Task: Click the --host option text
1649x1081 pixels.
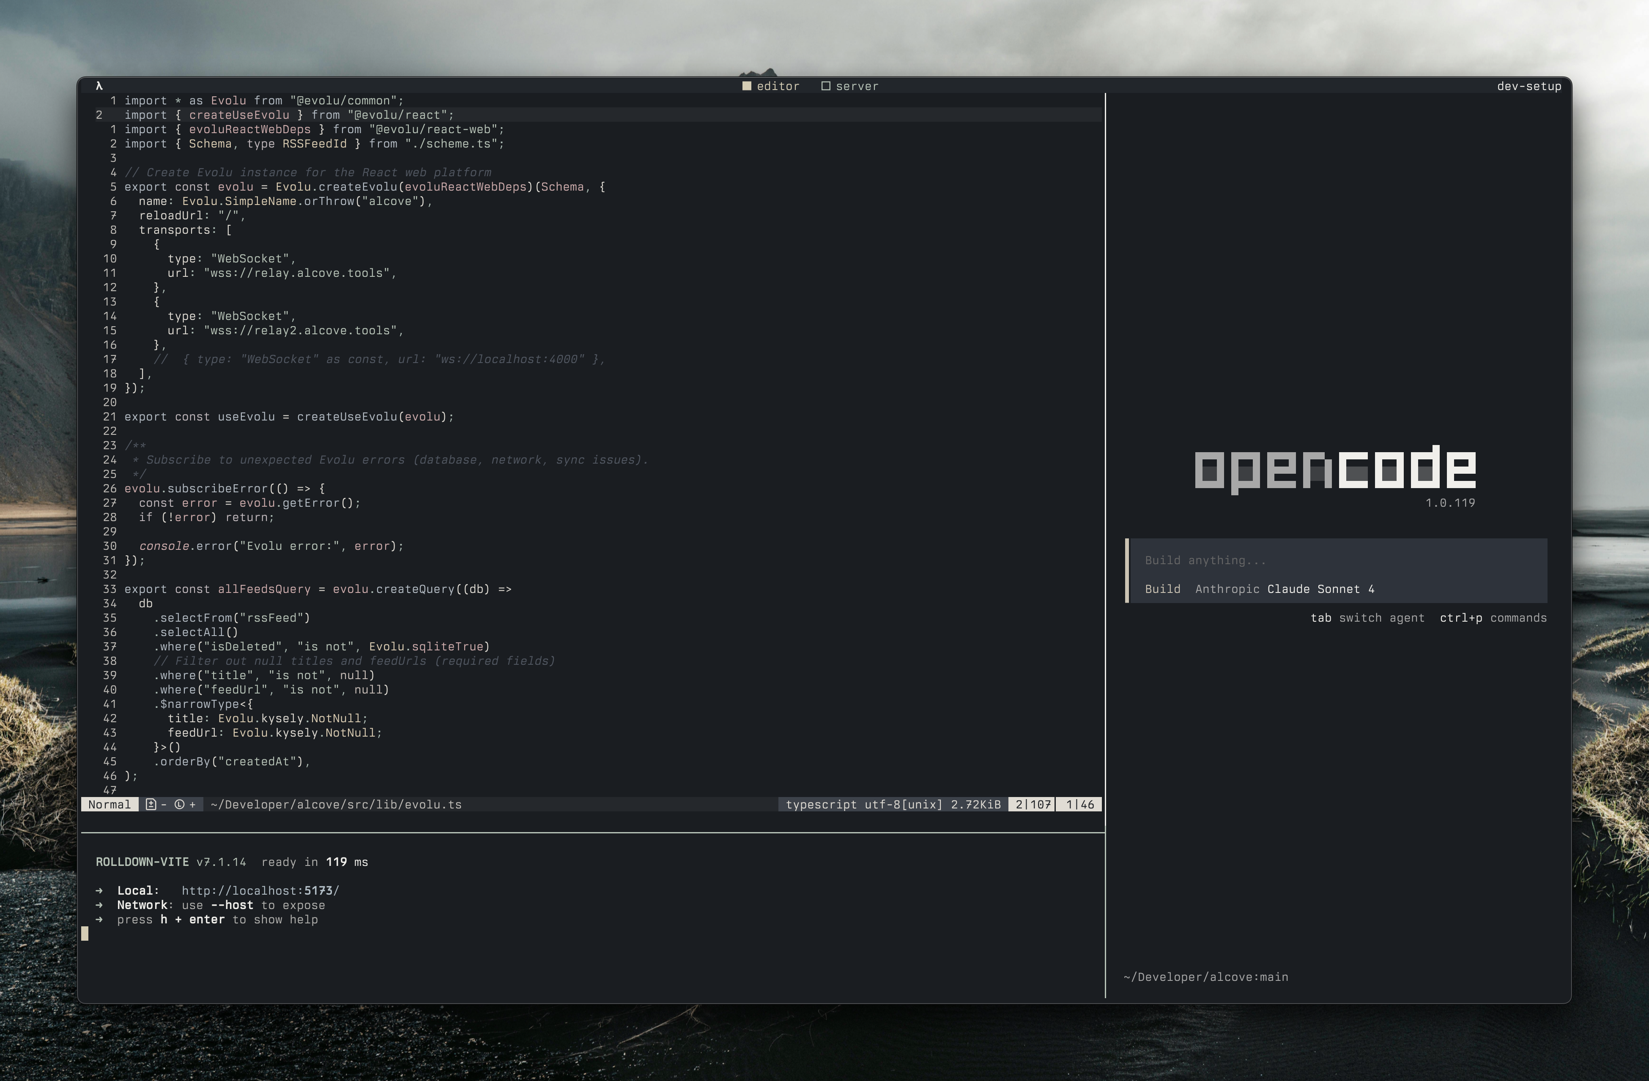Action: [232, 905]
